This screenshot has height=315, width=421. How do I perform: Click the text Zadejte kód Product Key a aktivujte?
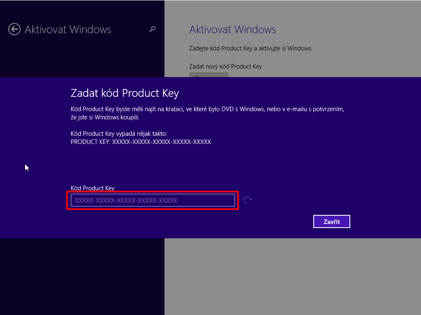[x=251, y=48]
